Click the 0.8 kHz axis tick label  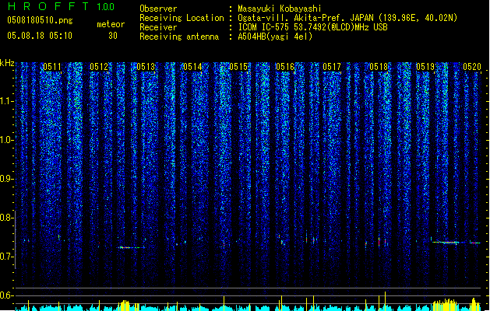tap(7, 218)
